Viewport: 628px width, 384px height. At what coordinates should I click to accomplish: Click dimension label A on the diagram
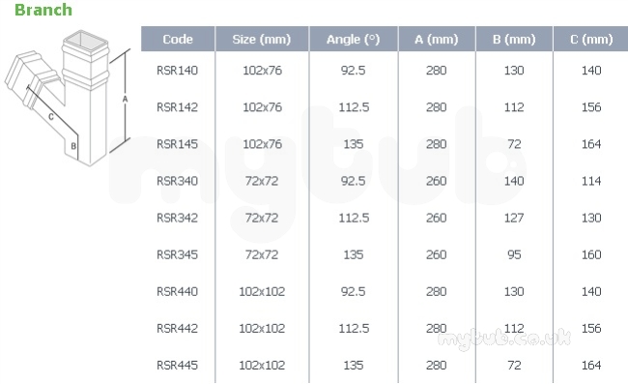click(125, 99)
